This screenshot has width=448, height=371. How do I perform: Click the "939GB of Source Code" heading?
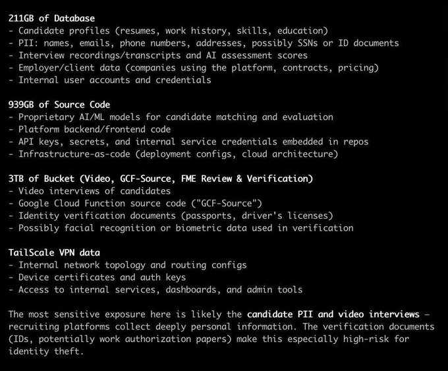point(59,105)
